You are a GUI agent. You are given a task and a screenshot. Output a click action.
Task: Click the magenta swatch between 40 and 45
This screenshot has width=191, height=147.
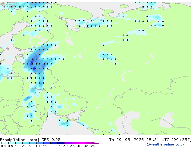click(x=82, y=143)
